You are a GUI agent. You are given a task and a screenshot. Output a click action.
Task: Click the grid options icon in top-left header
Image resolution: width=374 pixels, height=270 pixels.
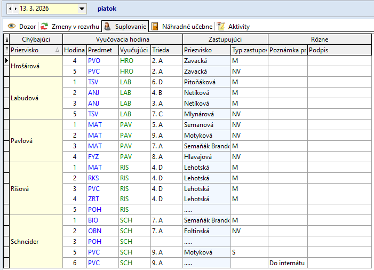(x=6, y=39)
